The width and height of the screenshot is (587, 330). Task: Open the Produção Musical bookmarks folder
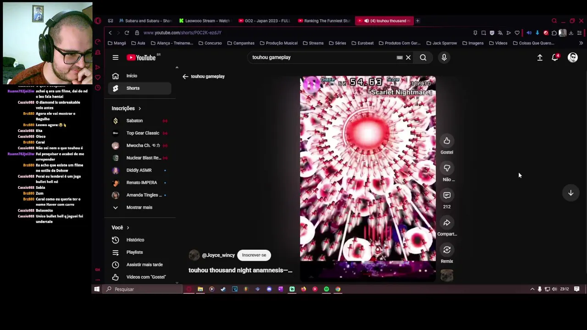(x=278, y=43)
